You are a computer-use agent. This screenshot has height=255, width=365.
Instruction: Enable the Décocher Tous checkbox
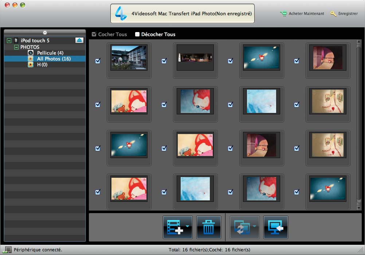(x=137, y=35)
